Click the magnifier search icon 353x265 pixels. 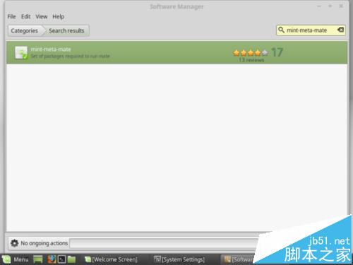click(281, 30)
